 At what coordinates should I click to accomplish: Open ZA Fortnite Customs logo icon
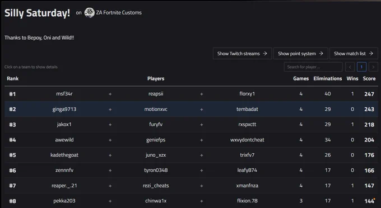pyautogui.click(x=90, y=13)
